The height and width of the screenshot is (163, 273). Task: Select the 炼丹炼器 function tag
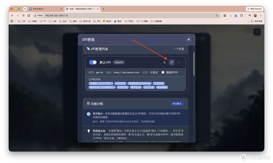[162, 87]
